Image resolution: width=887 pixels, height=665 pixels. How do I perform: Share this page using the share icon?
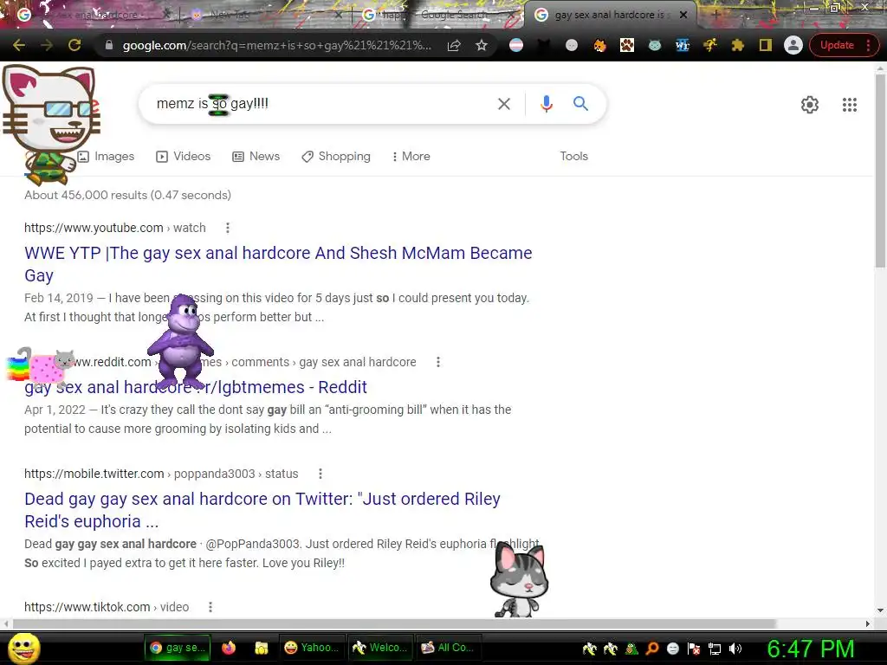point(454,45)
